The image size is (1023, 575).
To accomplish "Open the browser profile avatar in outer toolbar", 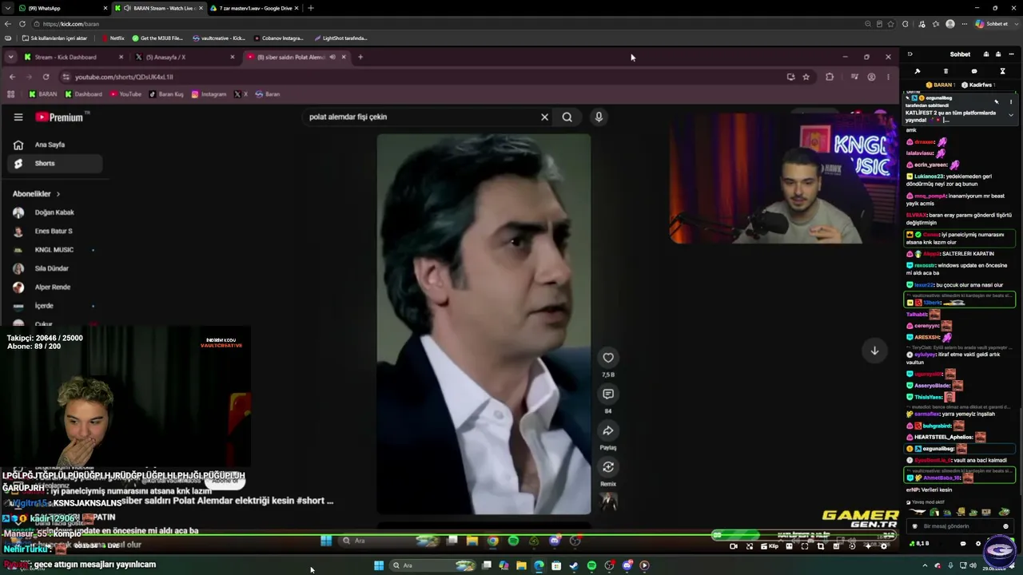I will (950, 24).
